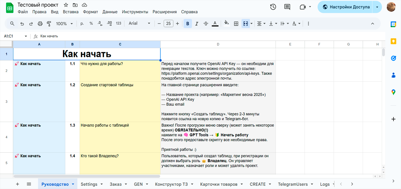Open more toolbar options
Viewport: 401px width, 189px height.
point(308,23)
